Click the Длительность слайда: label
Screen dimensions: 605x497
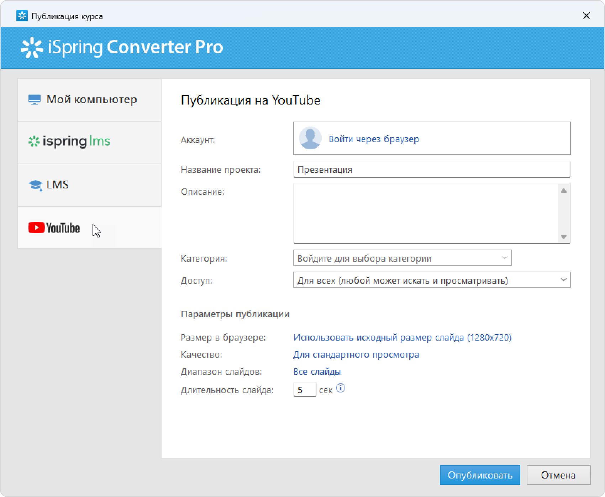tap(227, 390)
